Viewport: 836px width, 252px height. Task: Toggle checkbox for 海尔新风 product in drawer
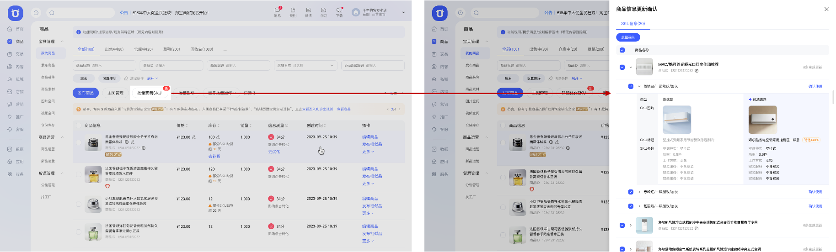(x=622, y=225)
